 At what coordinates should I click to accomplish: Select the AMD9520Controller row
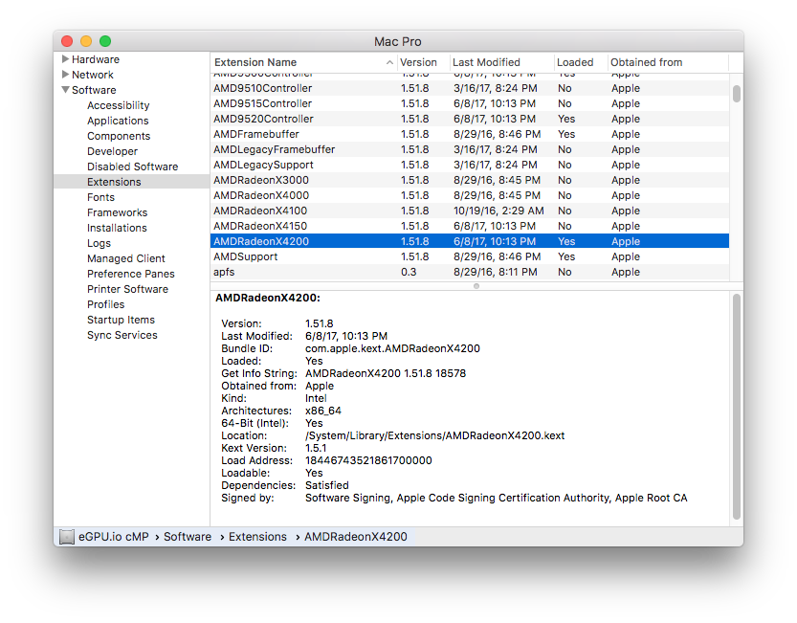click(470, 119)
